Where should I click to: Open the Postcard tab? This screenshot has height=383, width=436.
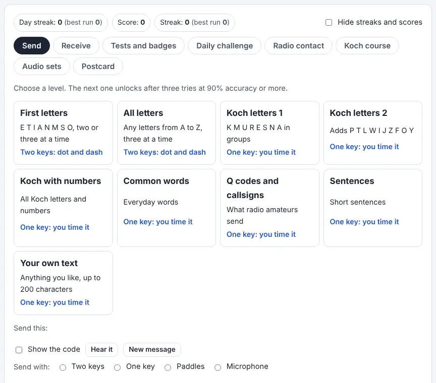click(98, 67)
